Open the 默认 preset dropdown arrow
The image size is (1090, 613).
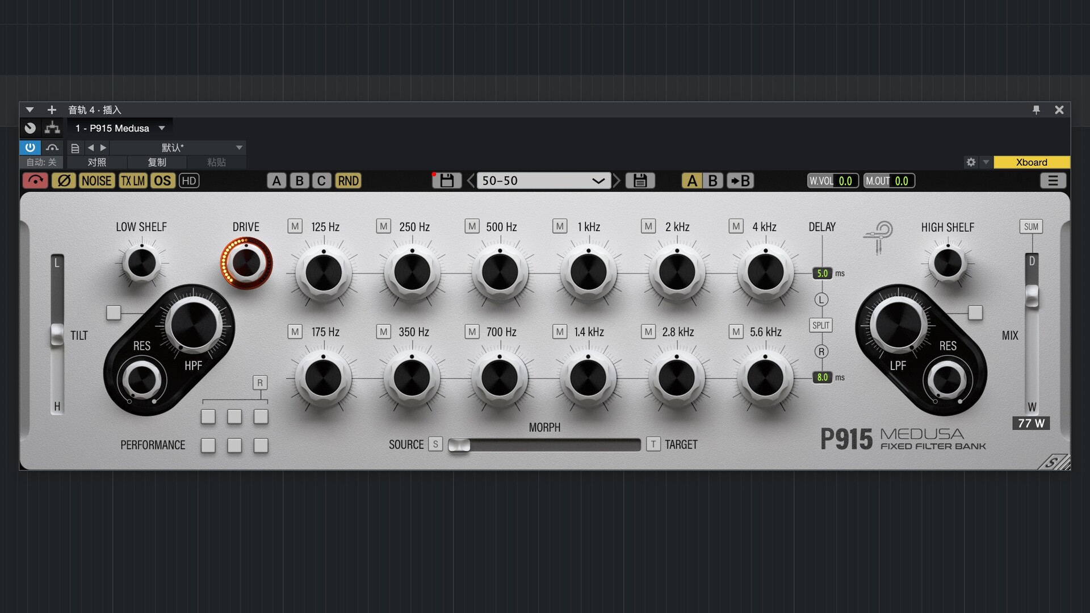[239, 148]
